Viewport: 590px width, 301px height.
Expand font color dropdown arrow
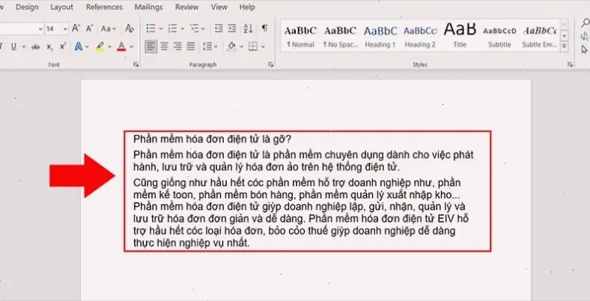click(131, 47)
